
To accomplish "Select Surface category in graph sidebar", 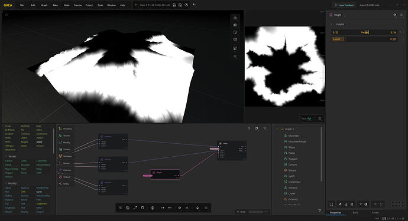I will click(64, 150).
